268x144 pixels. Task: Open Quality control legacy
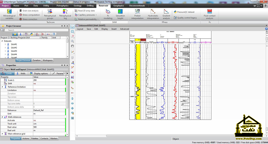click(x=185, y=18)
